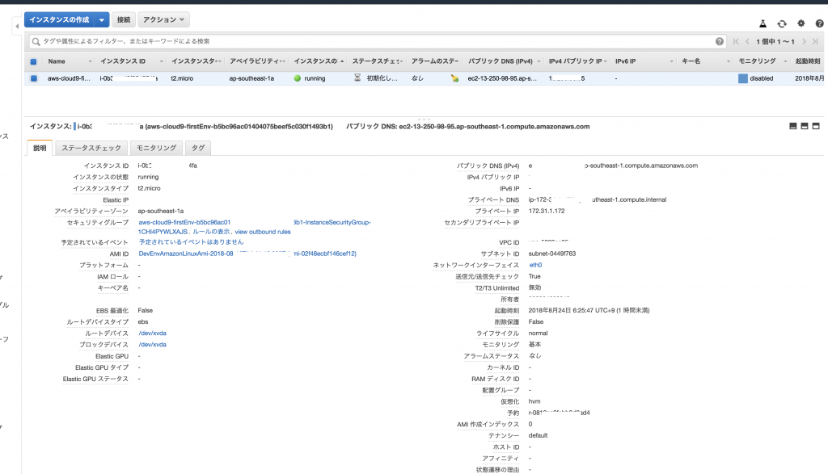Open Name column filter dropdown
The image size is (828, 474).
tap(90, 61)
